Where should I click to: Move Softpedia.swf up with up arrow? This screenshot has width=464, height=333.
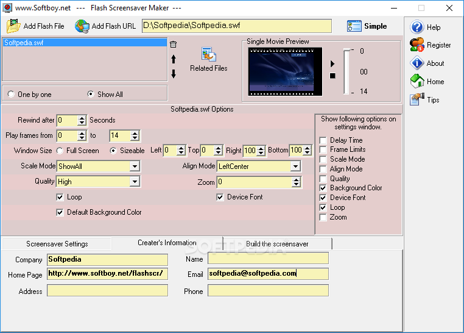tap(174, 59)
